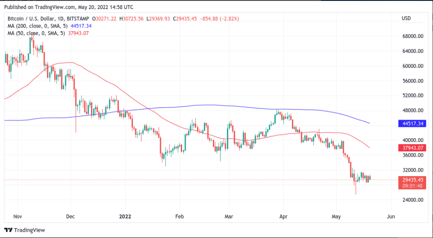Screen dimensions: 433x238
Task: Click the open price value O30271.22
Action: point(105,19)
